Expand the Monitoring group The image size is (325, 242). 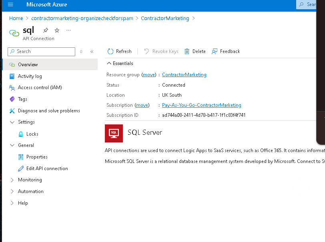tap(12, 180)
